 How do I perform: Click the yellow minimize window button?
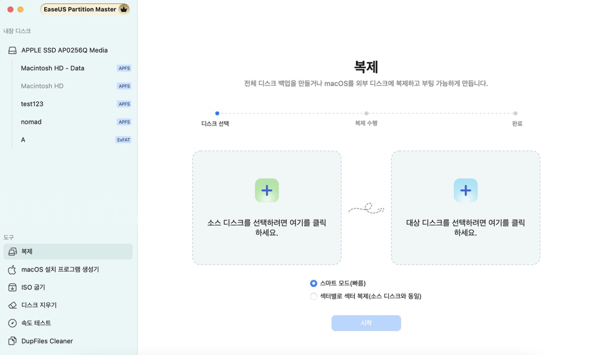[x=21, y=10]
